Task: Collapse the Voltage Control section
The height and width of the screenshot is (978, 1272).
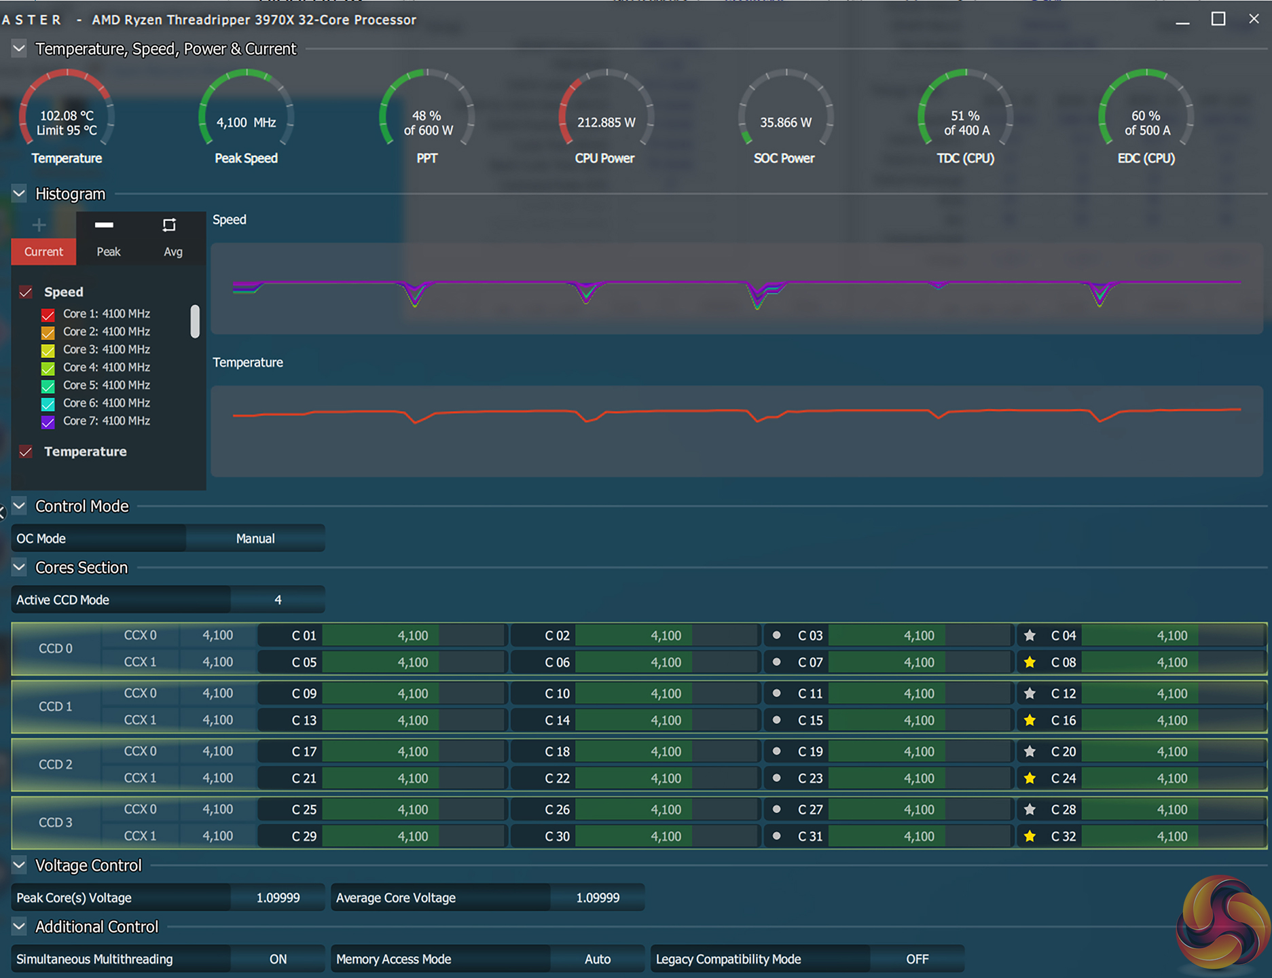Action: coord(19,865)
